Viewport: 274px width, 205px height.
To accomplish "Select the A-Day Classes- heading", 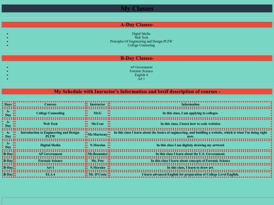I will coord(137,25).
